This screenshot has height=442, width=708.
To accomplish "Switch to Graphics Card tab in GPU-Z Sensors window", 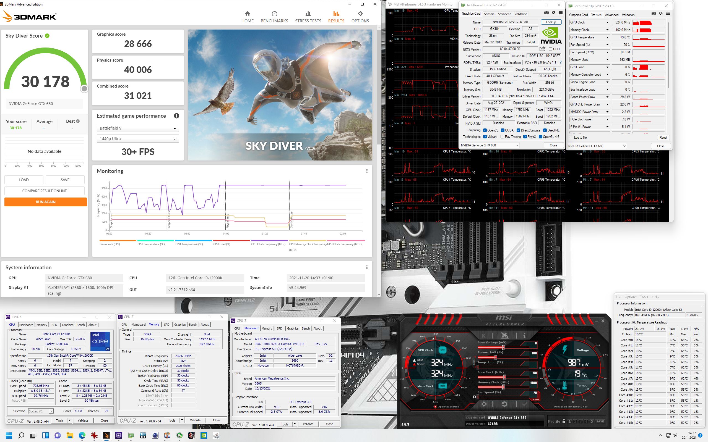I will coord(578,15).
